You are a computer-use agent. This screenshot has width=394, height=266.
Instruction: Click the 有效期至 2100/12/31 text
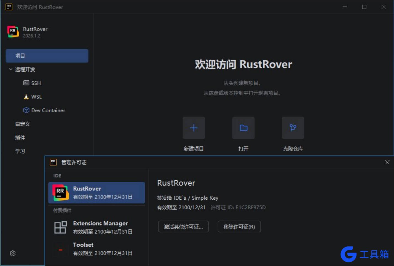181,207
